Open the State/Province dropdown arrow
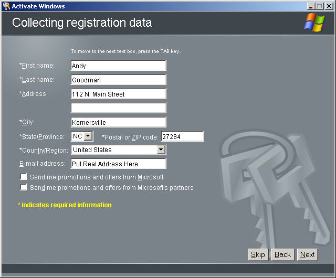Screen dimensions: 336x278 (88, 136)
